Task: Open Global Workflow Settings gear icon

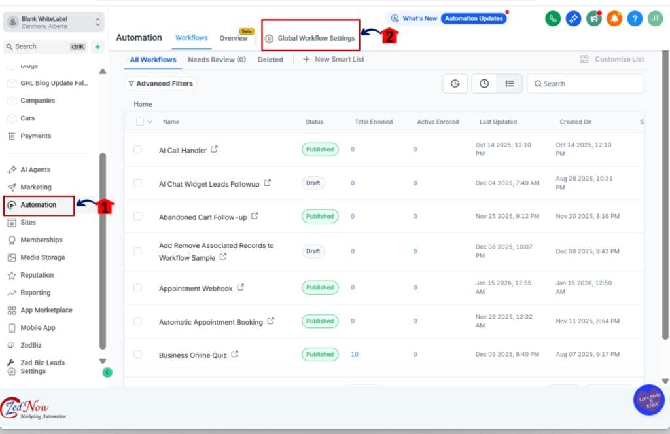Action: point(269,38)
